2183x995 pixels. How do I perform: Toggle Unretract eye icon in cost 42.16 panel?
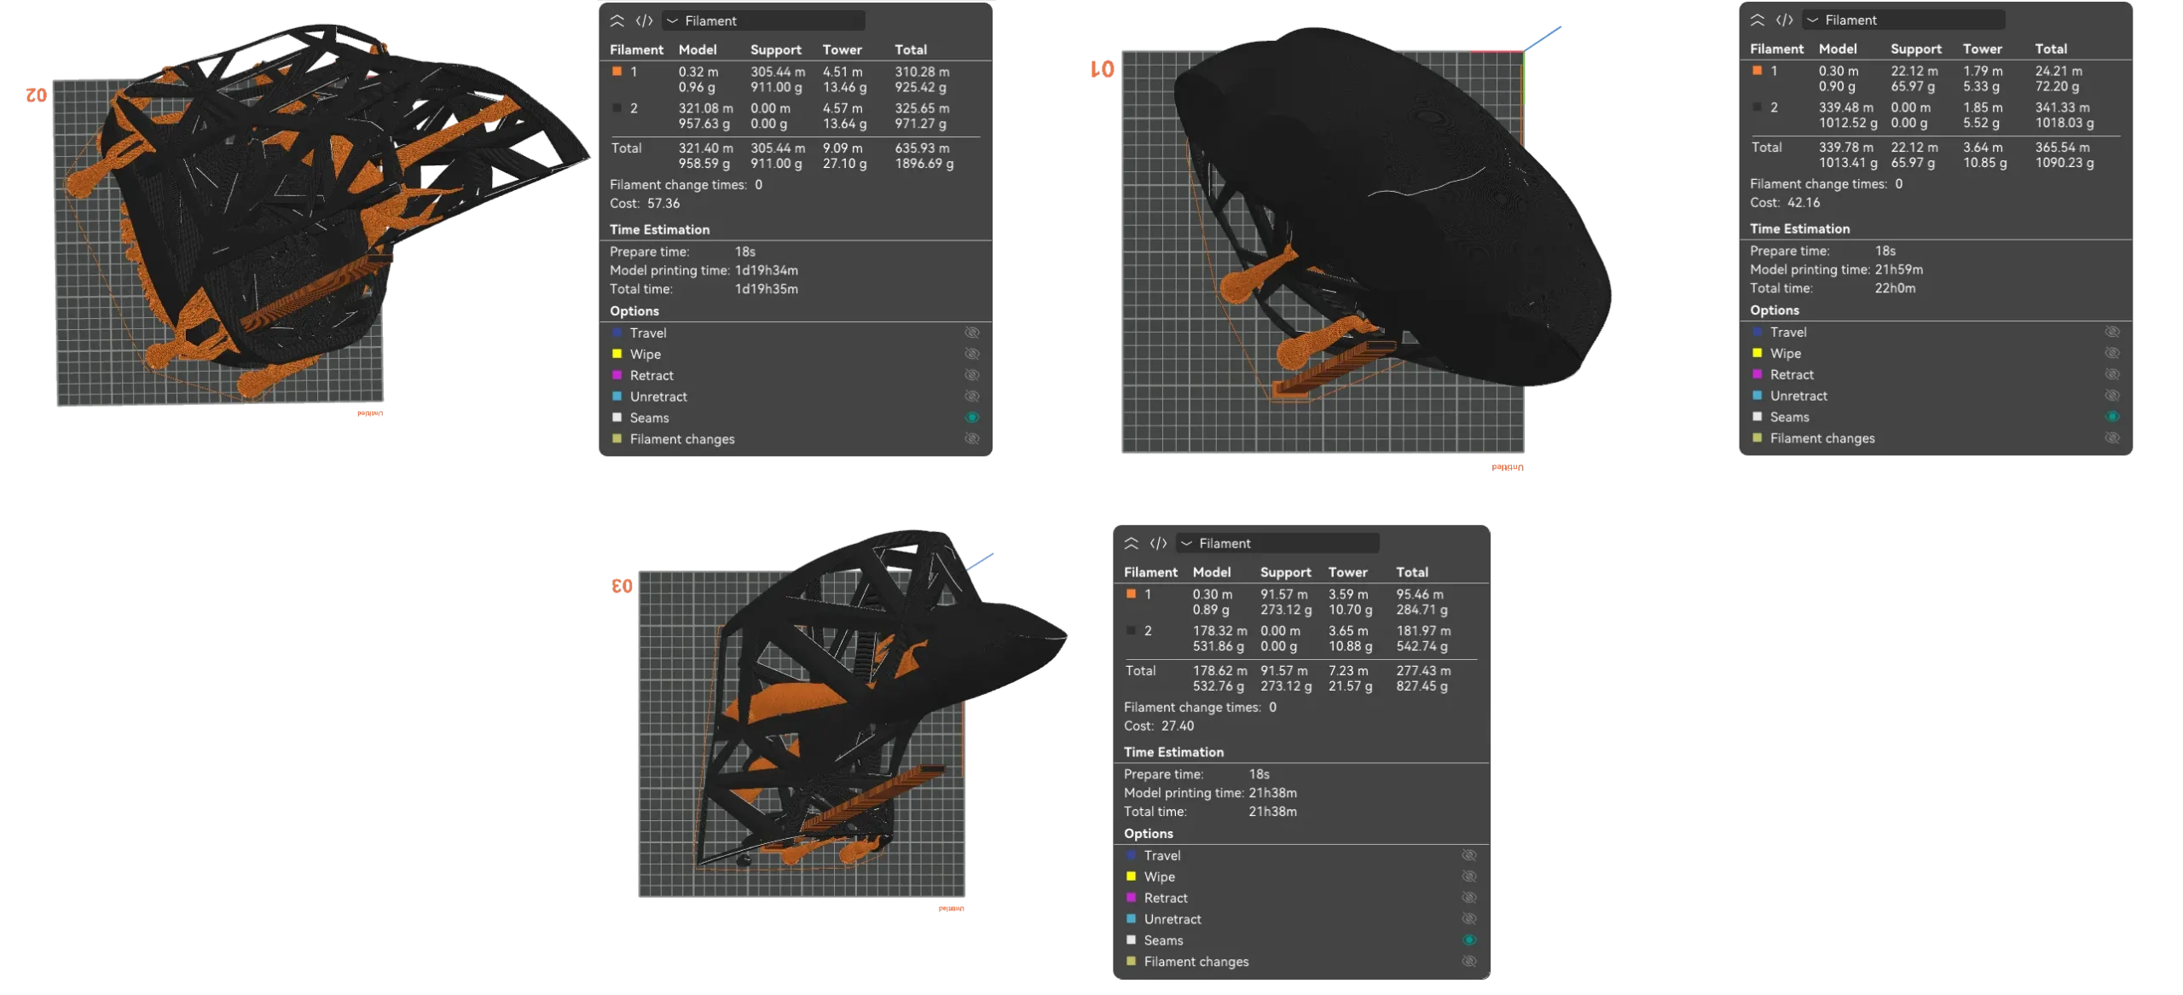point(2111,396)
